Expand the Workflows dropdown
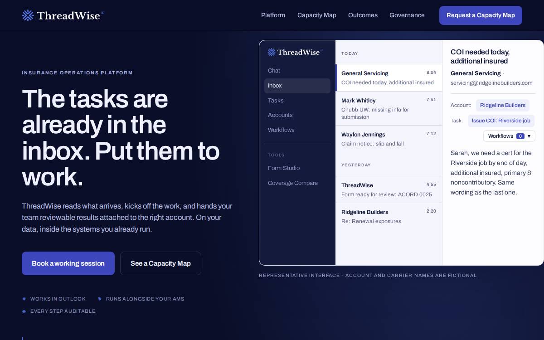The image size is (544, 340). click(509, 136)
